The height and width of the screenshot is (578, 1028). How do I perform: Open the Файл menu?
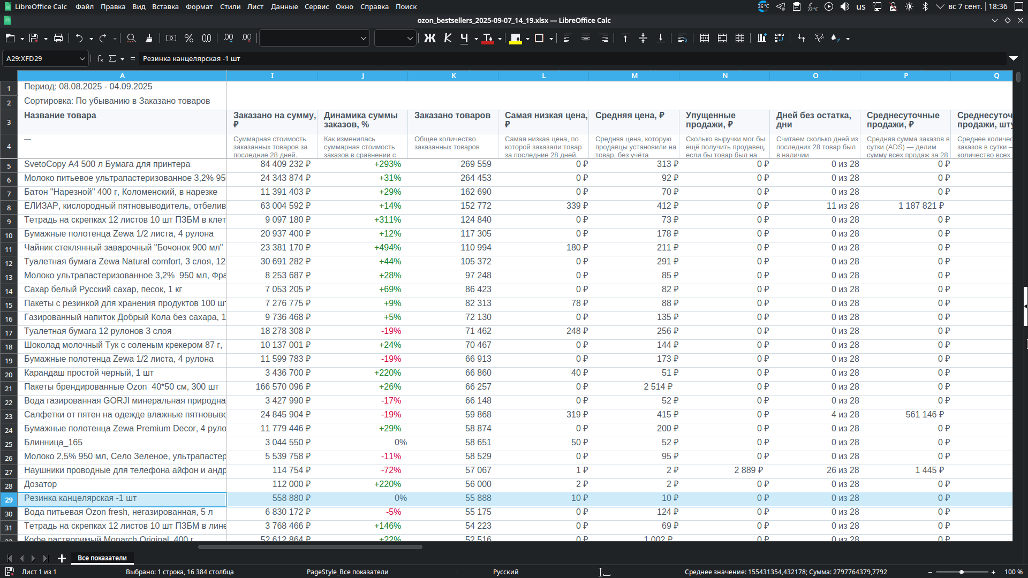85,6
